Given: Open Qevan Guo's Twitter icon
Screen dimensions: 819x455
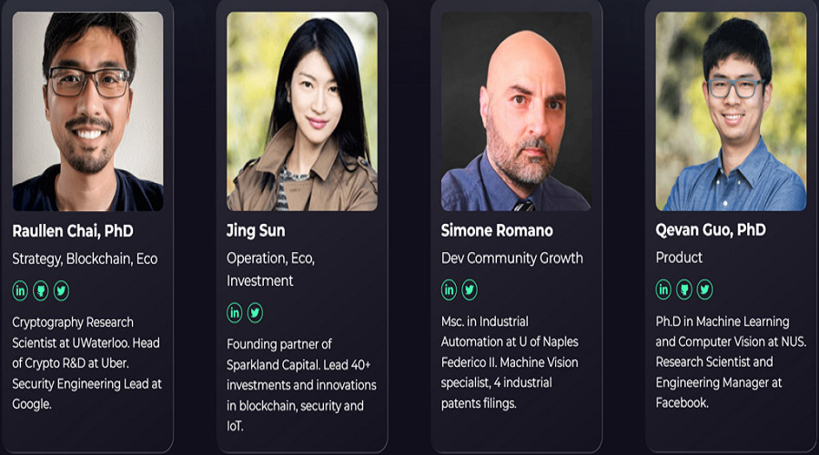Looking at the screenshot, I should coord(704,288).
